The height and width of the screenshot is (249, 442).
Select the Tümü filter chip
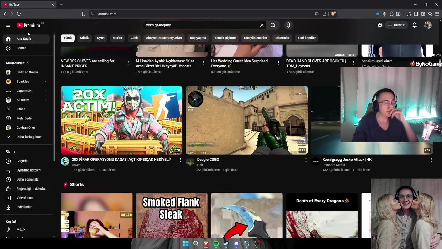point(68,38)
